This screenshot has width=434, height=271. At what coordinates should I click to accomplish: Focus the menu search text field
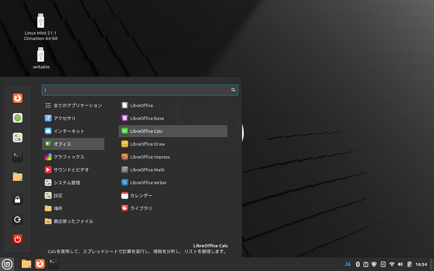tap(140, 90)
